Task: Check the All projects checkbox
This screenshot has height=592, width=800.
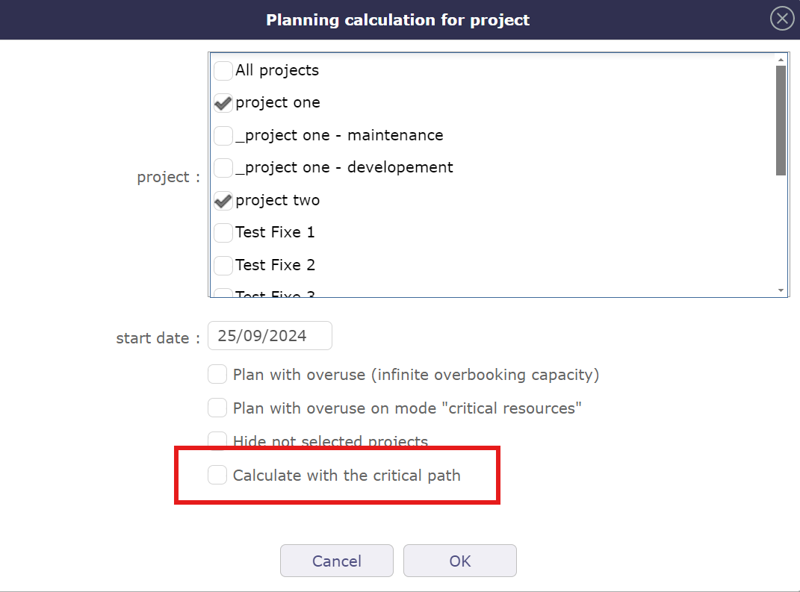Action: 223,71
